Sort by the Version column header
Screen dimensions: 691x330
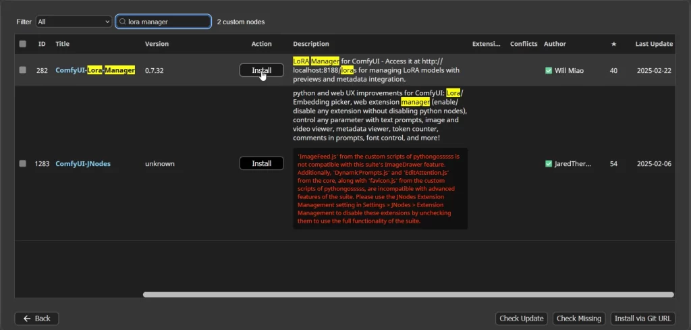157,44
